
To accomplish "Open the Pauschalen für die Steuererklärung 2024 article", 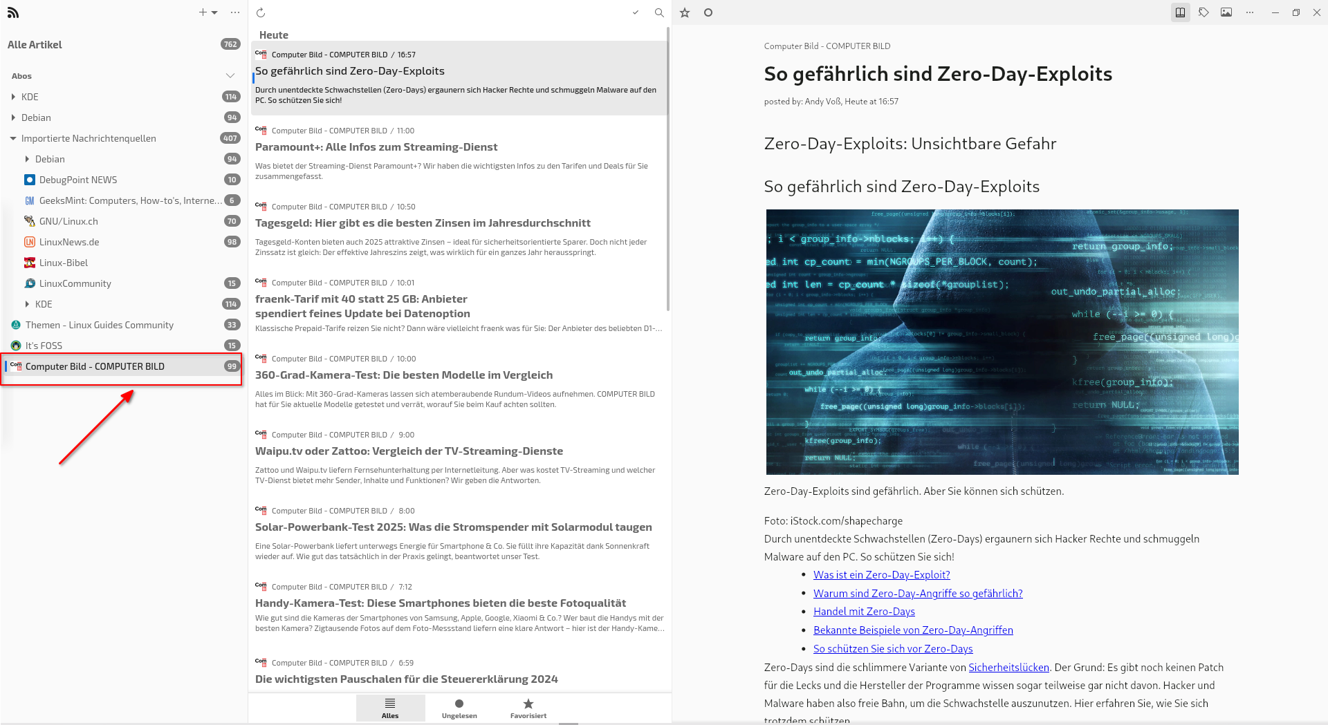I will coord(459,672).
